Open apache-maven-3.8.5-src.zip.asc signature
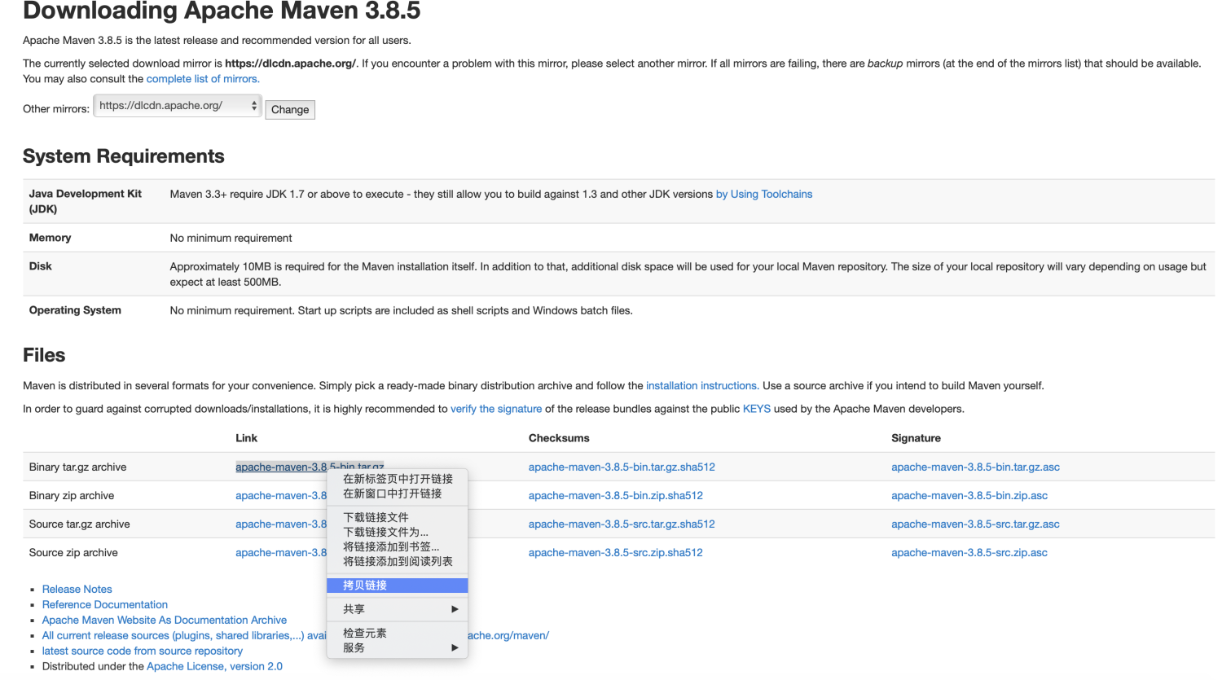 tap(969, 552)
